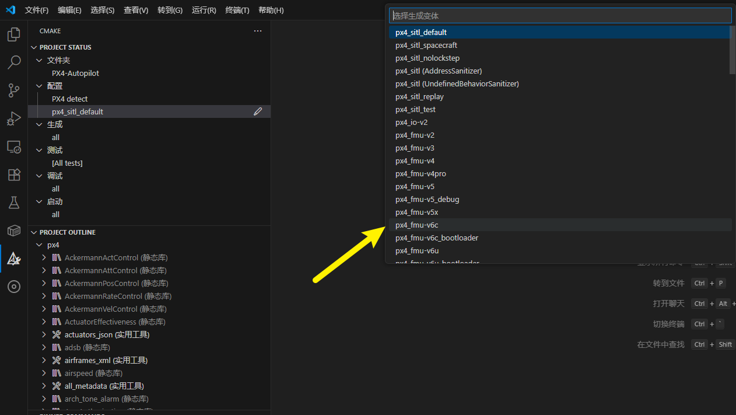Open the 帮助(H) menu
Image resolution: width=736 pixels, height=415 pixels.
pyautogui.click(x=271, y=10)
